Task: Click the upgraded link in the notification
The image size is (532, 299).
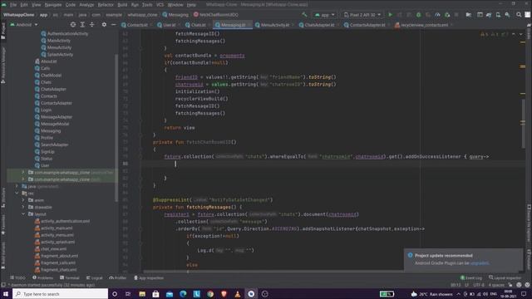Action: [480, 263]
